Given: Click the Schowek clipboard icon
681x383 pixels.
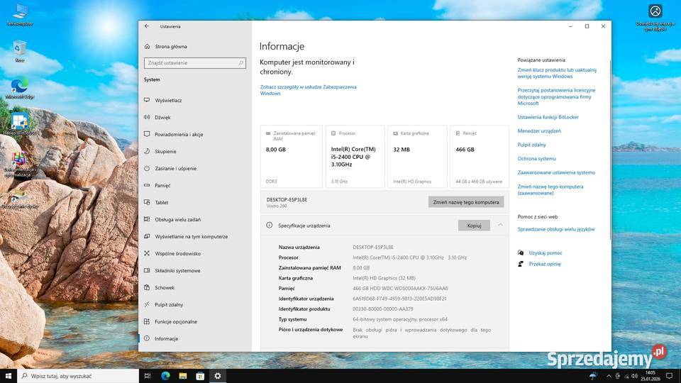Looking at the screenshot, I should click(147, 287).
